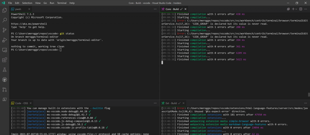Click the terminal icon at activity bar bottom
This screenshot has height=135, width=310.
coord(4,99)
